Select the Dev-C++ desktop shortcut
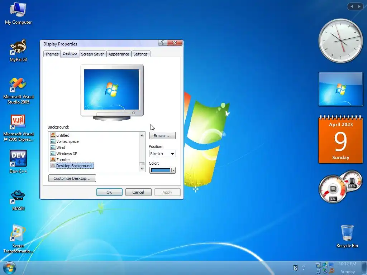Screen dimensions: 367x275 pyautogui.click(x=18, y=161)
